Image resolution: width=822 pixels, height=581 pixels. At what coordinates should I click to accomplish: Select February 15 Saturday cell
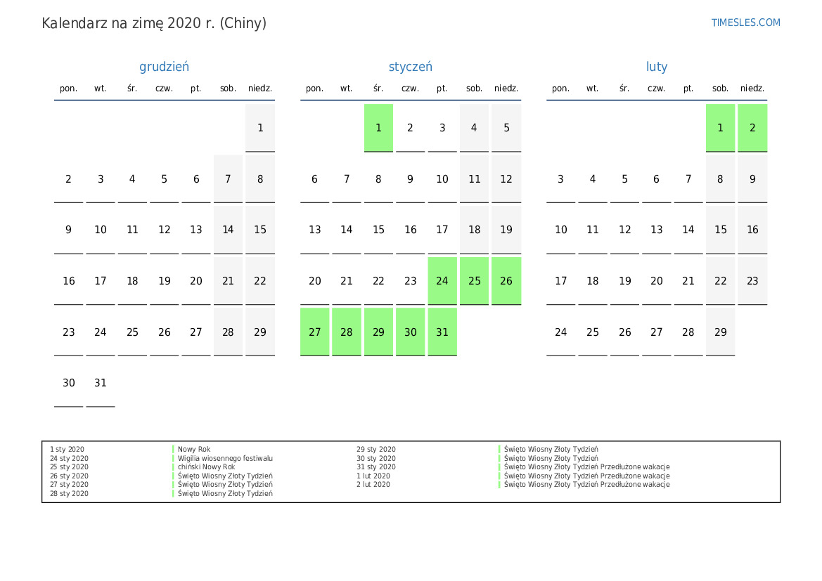(x=720, y=230)
